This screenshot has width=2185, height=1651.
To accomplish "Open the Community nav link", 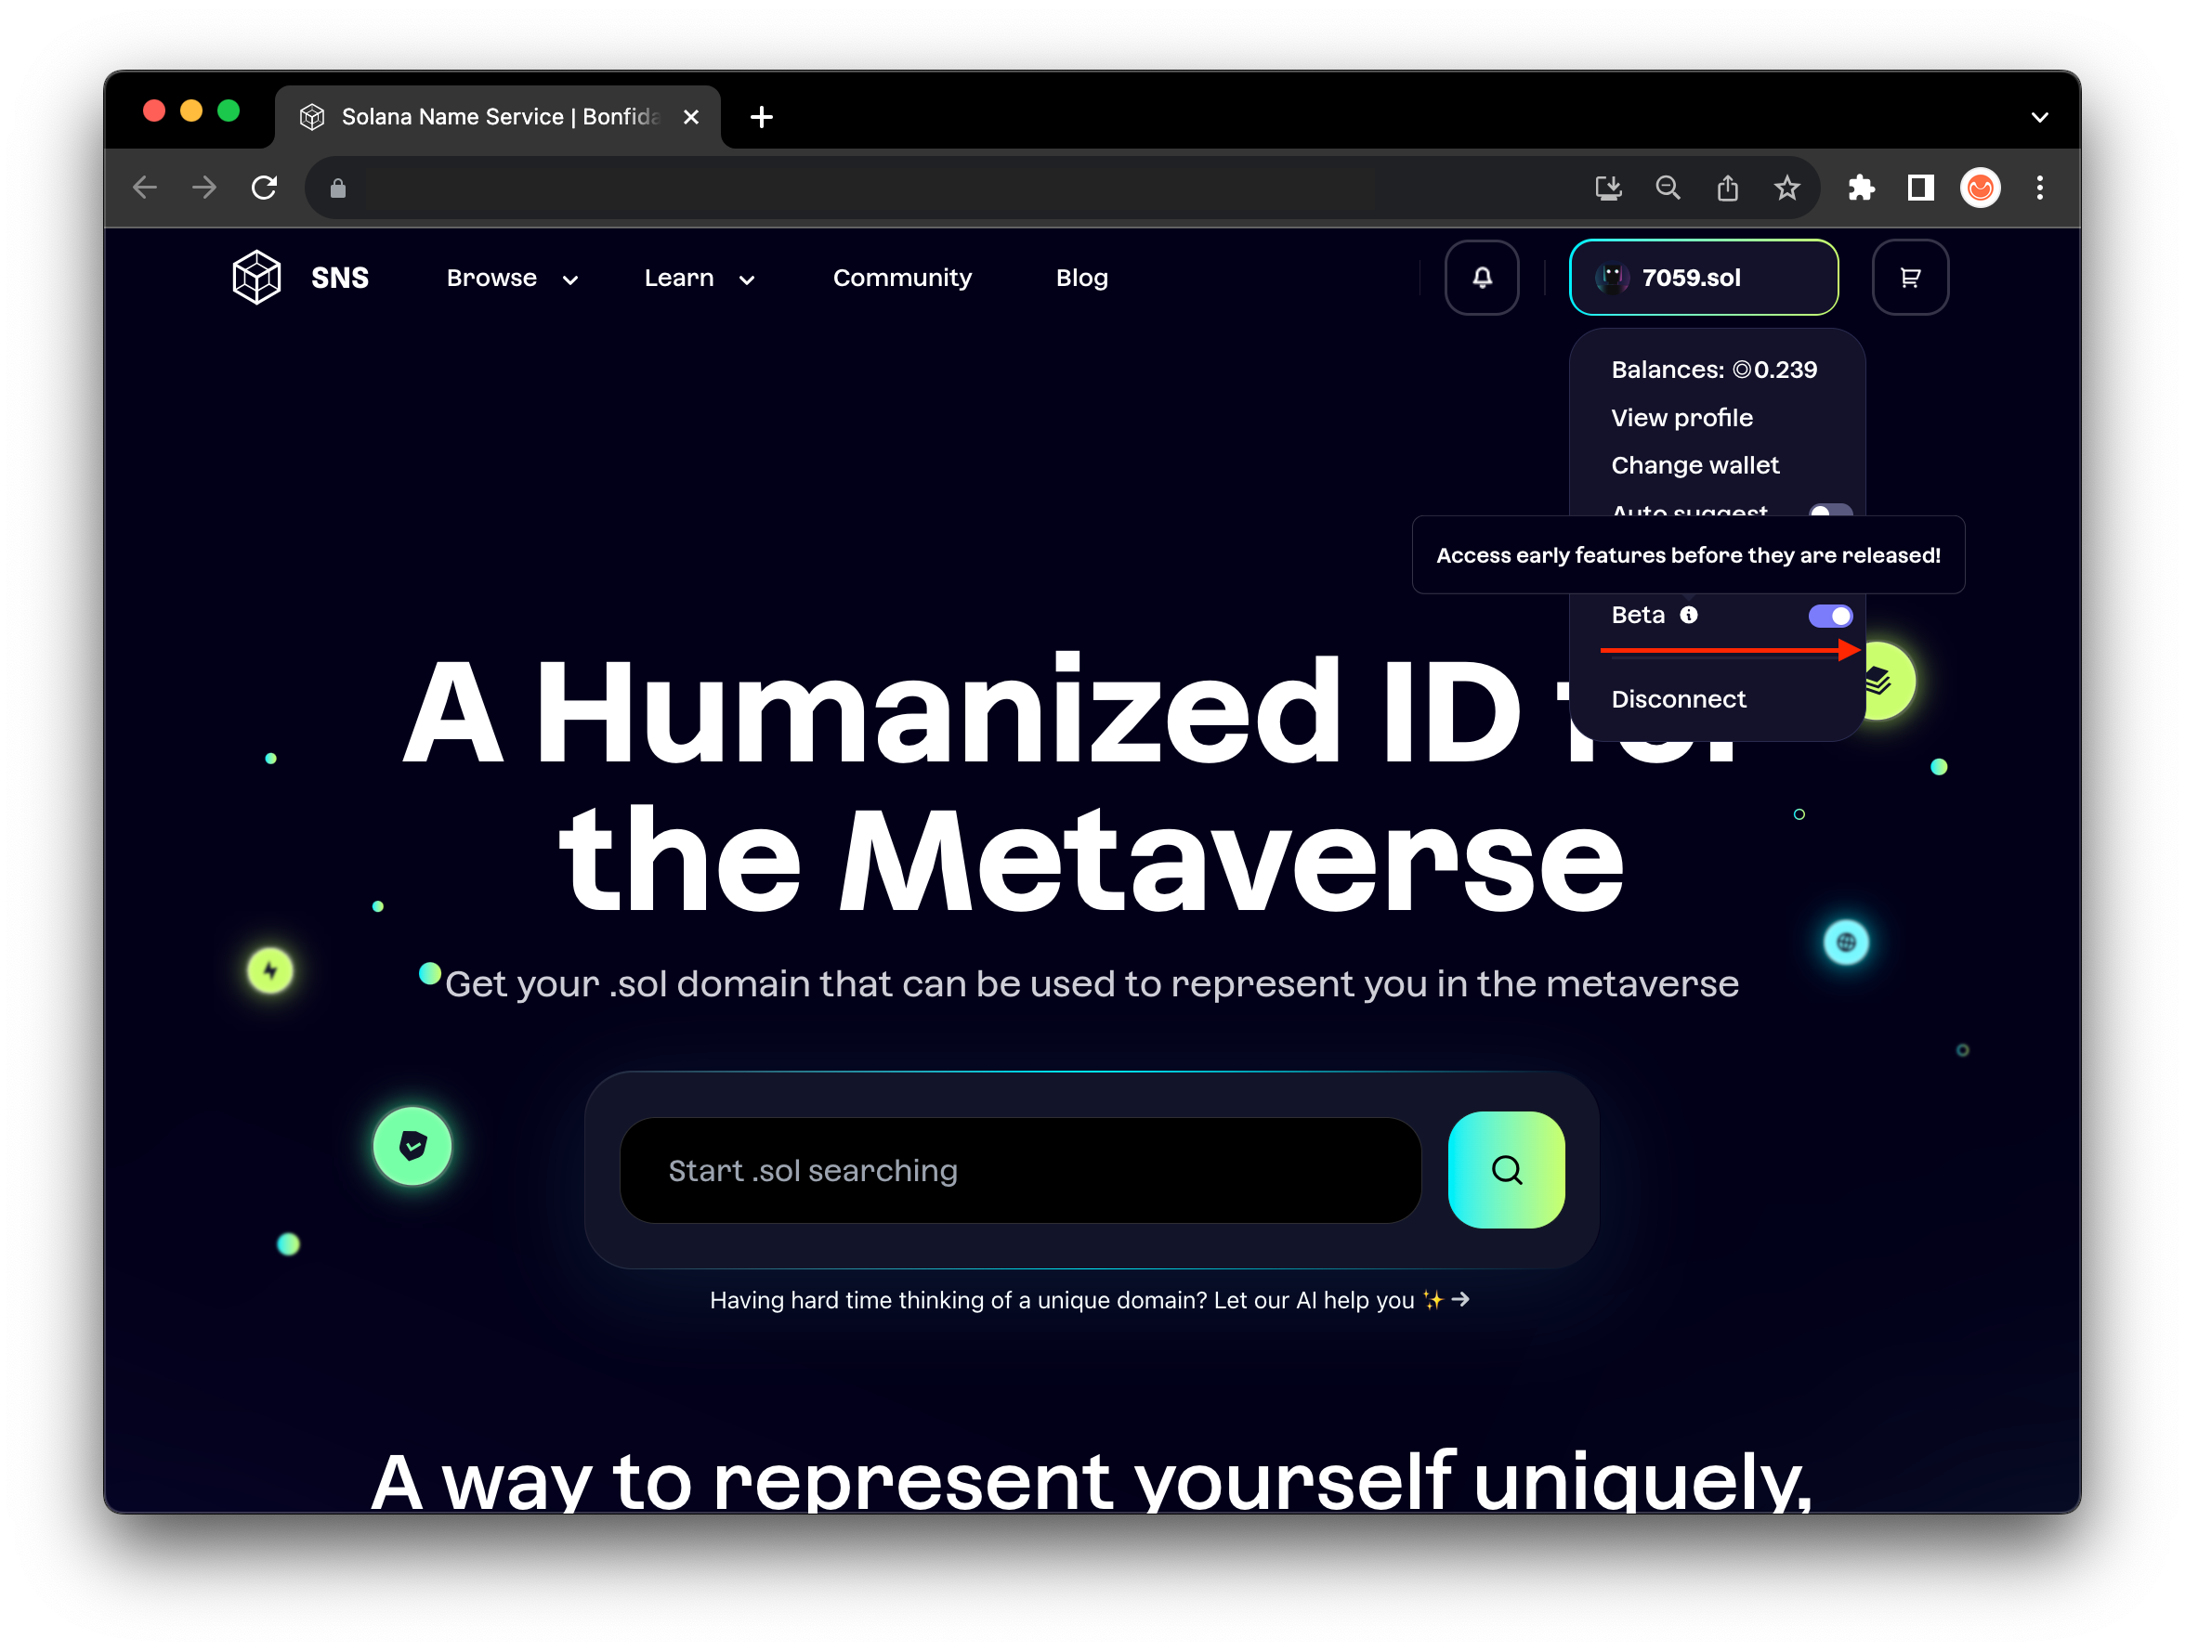I will (x=902, y=279).
